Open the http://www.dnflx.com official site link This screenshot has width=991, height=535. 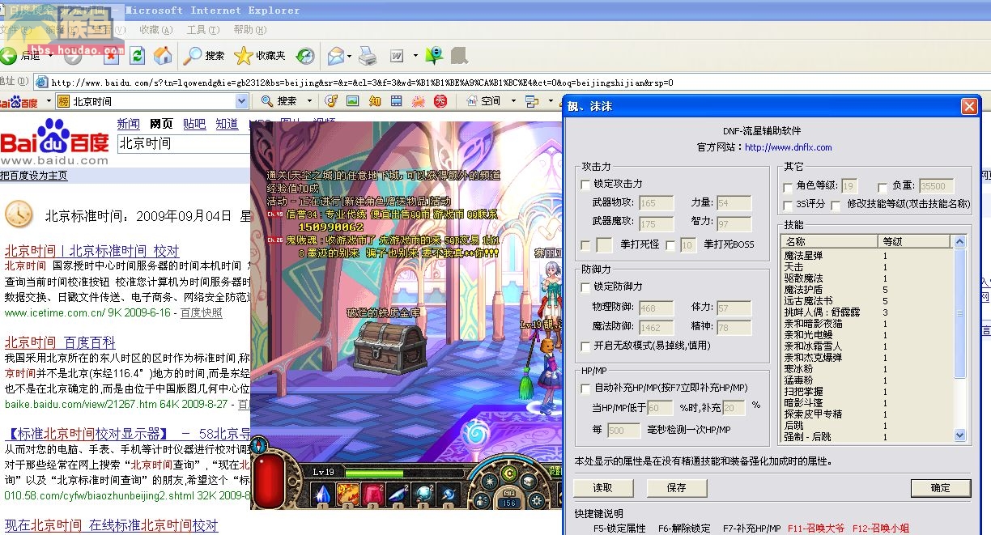click(789, 147)
